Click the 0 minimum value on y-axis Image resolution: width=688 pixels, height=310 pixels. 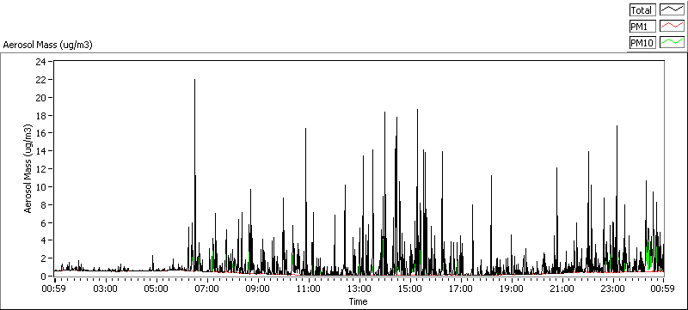[44, 277]
